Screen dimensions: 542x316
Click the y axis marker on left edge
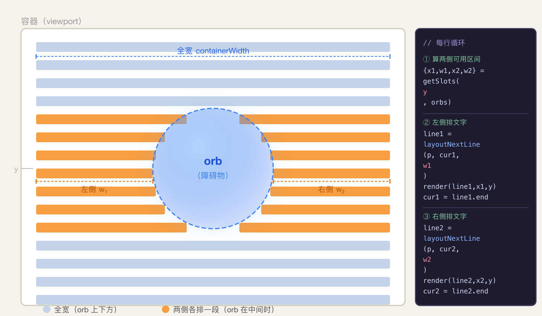click(x=16, y=169)
